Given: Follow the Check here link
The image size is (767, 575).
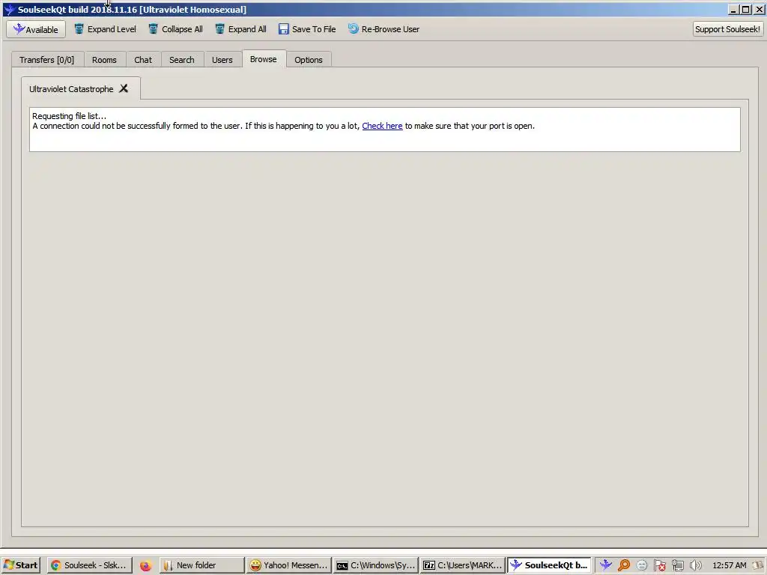Looking at the screenshot, I should tap(382, 126).
